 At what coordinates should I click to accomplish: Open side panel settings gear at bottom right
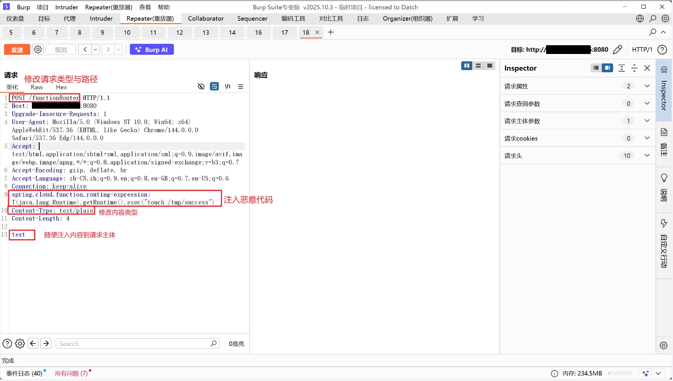664,345
